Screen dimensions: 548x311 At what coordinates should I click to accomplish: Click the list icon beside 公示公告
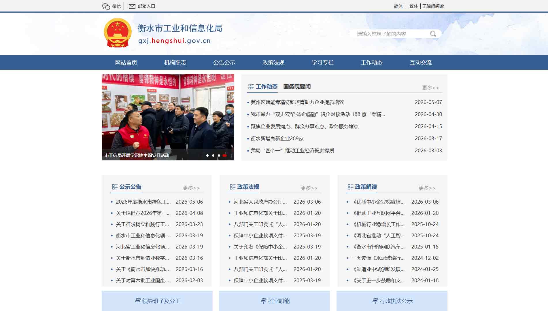coord(115,187)
